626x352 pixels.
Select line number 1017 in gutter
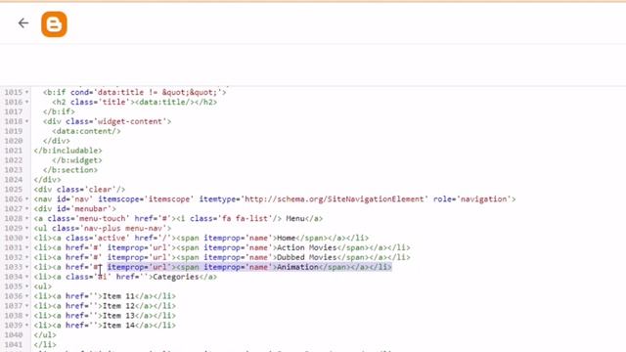13,111
